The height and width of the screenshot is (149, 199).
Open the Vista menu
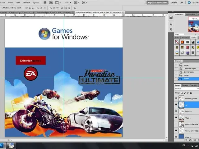(18, 2)
